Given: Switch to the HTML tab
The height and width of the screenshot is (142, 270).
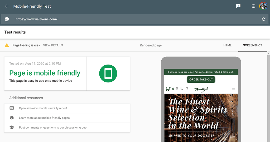Looking at the screenshot, I should pos(227,45).
